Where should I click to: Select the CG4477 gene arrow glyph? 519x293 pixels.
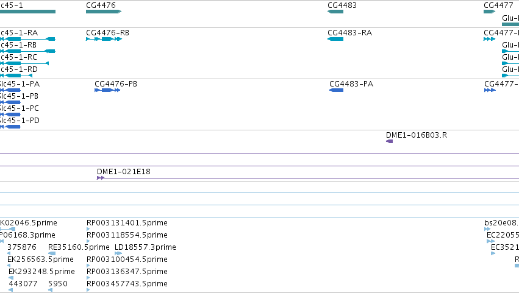click(x=489, y=12)
